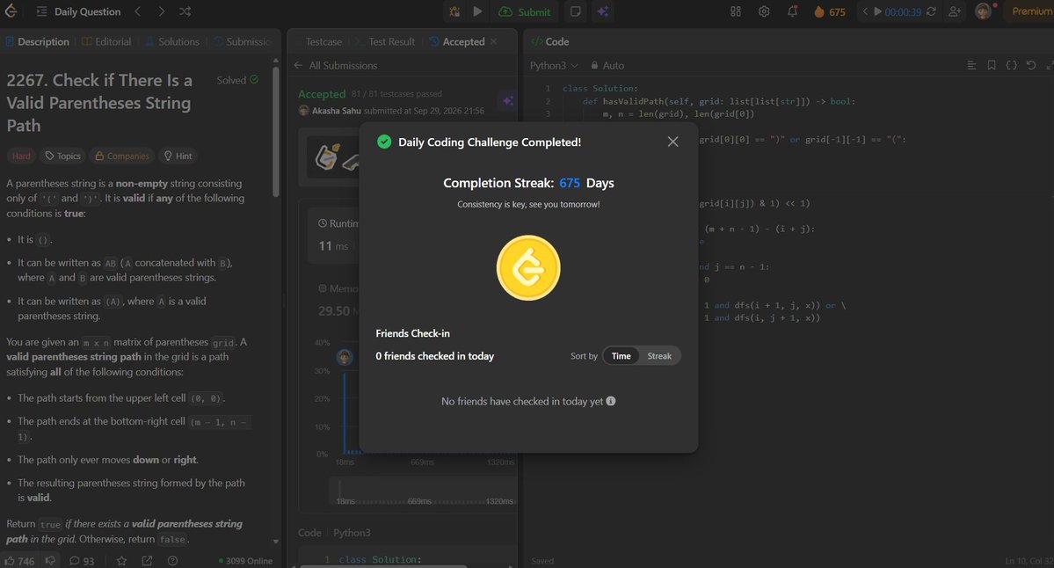
Task: Expand the code editor to fullscreen
Action: pyautogui.click(x=1050, y=65)
